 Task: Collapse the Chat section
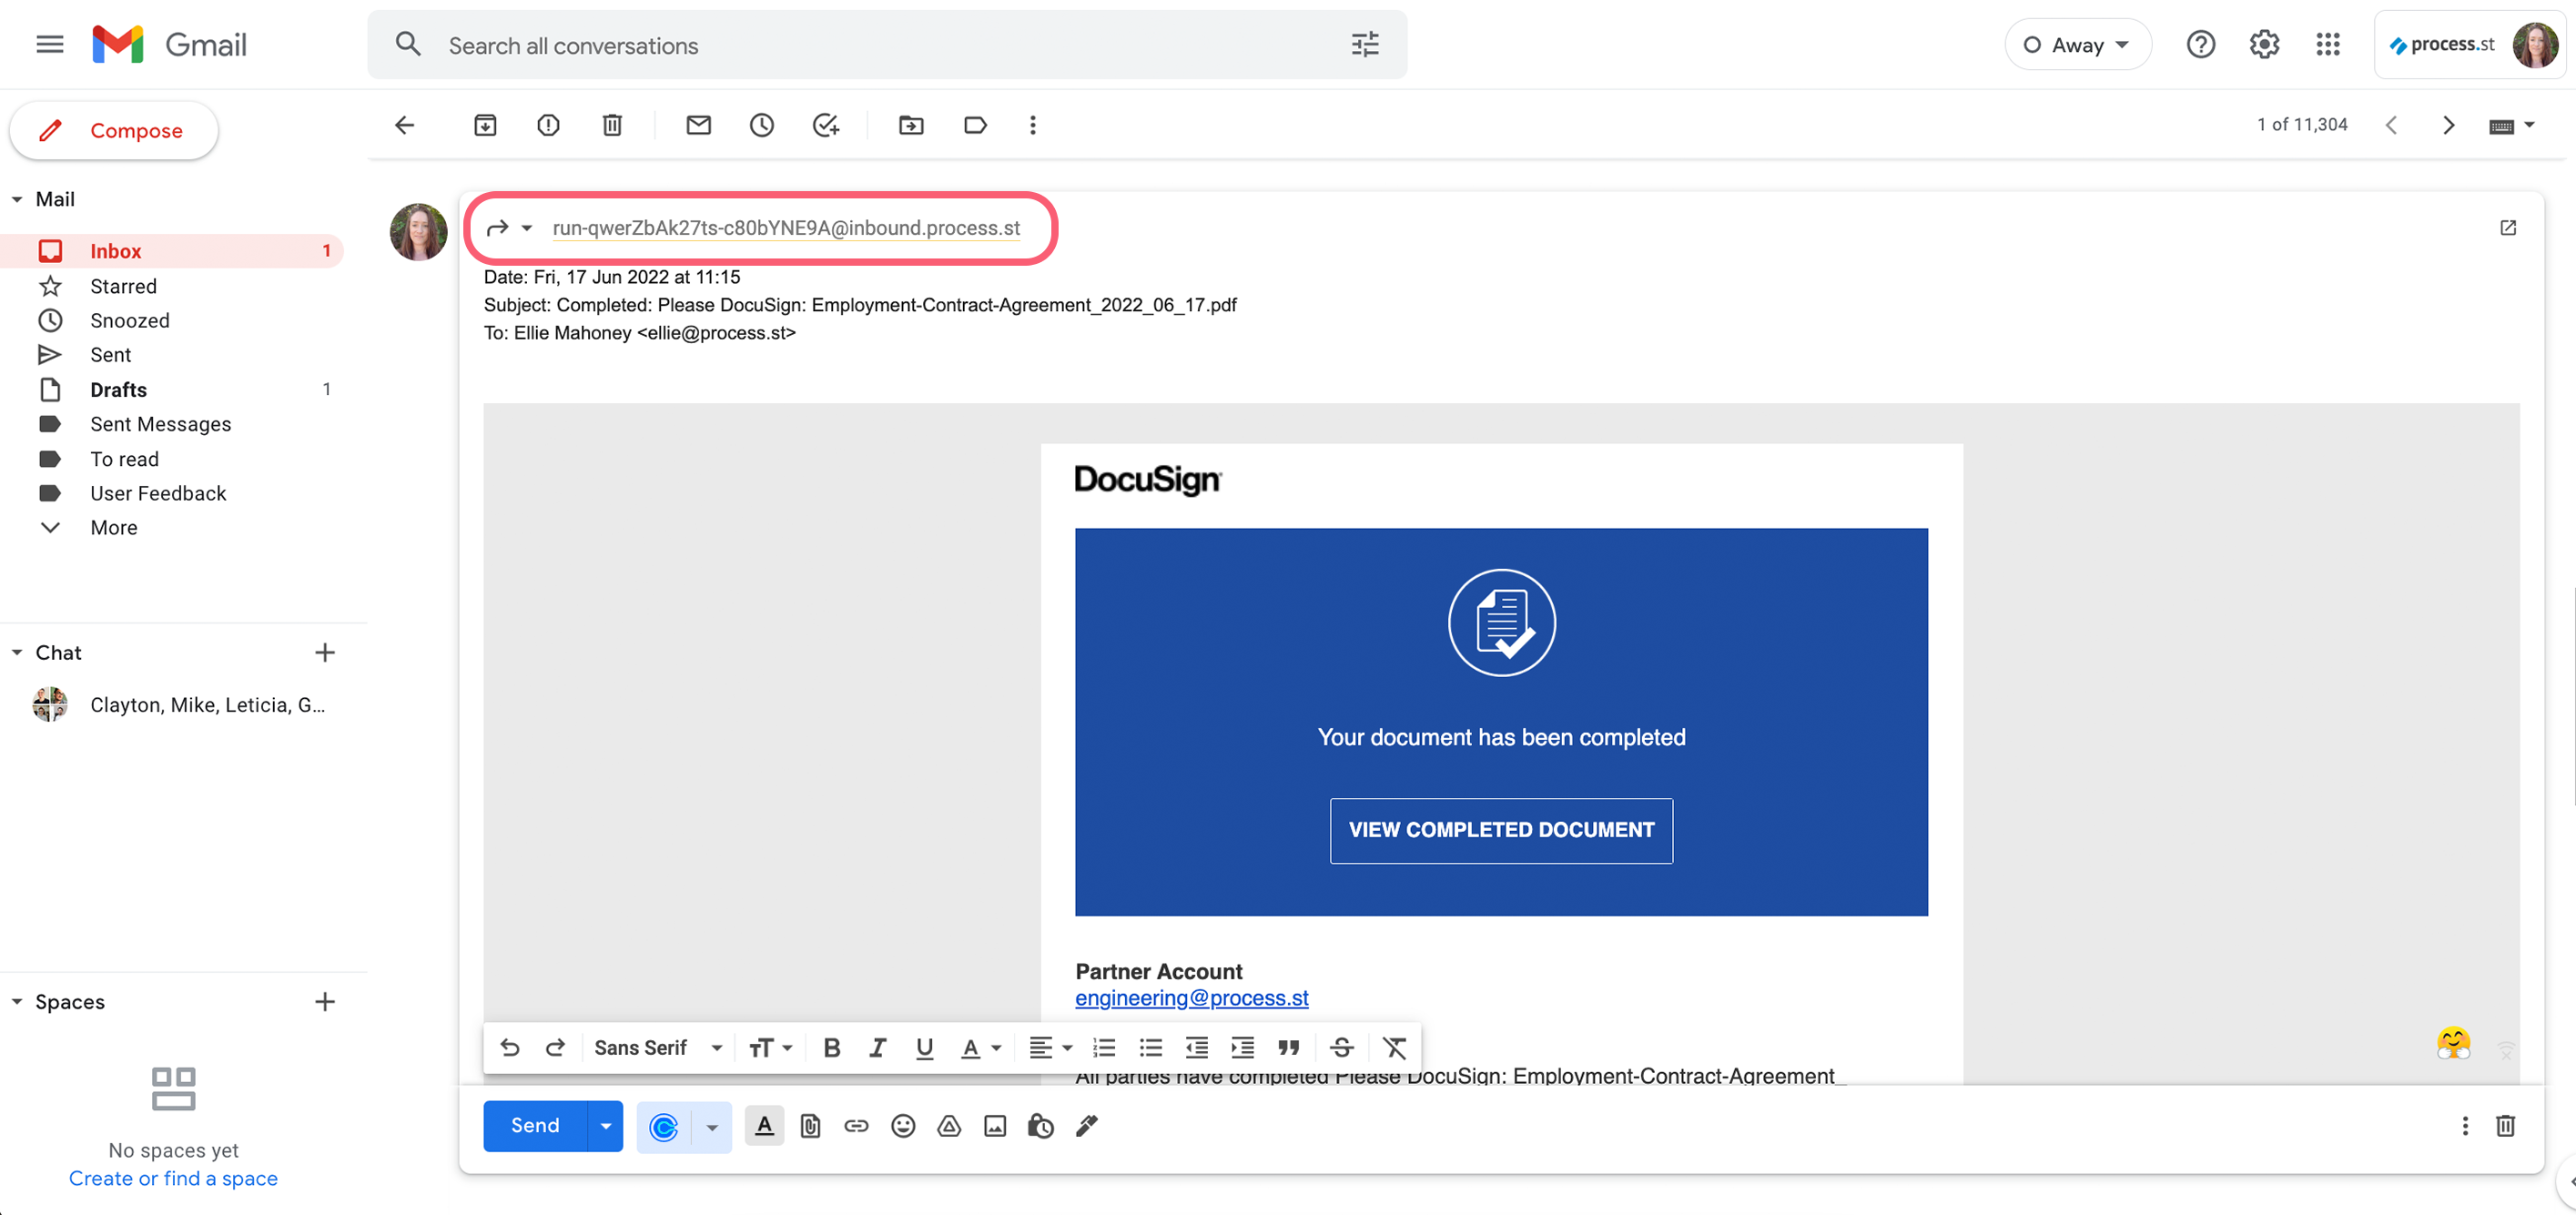coord(17,652)
